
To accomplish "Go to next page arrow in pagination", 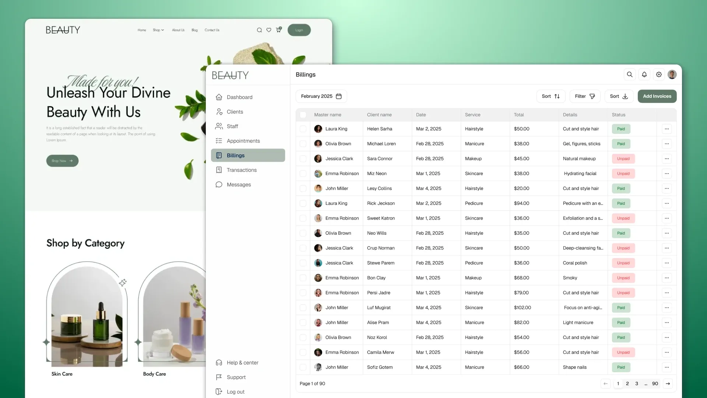I will coord(668,384).
